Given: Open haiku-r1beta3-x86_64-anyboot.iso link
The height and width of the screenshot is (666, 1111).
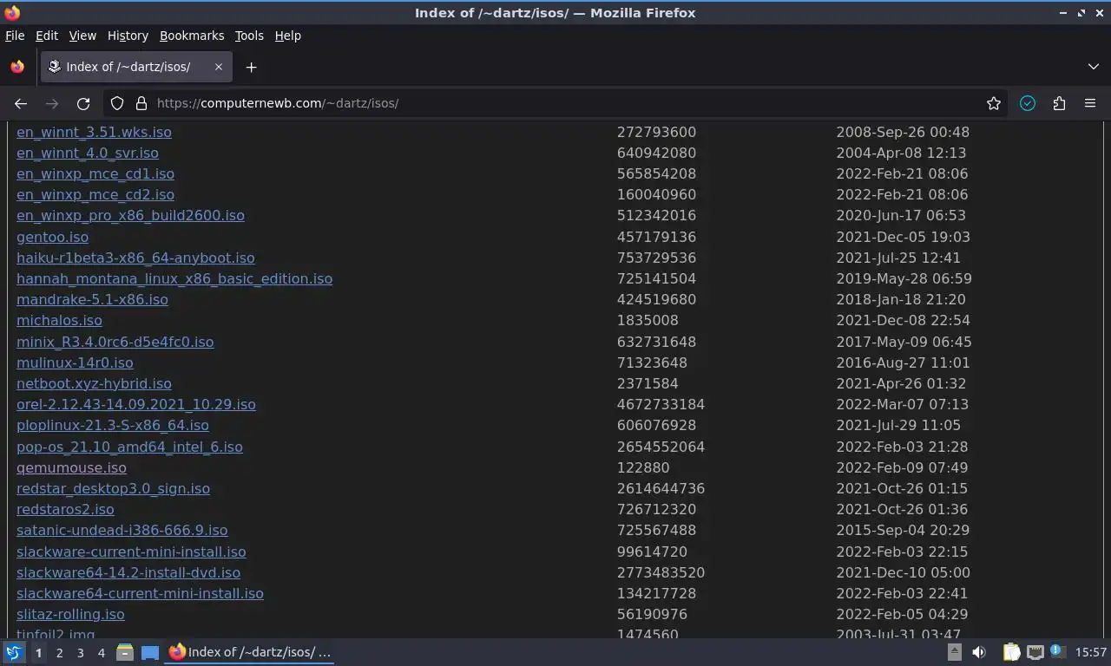Looking at the screenshot, I should click(x=135, y=258).
